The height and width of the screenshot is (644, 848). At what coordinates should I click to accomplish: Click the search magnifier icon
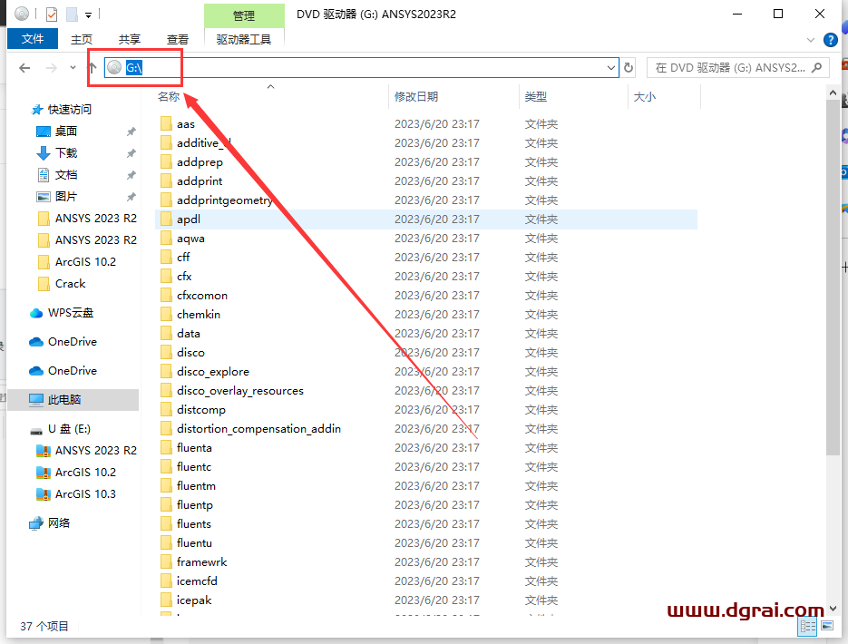coord(817,68)
